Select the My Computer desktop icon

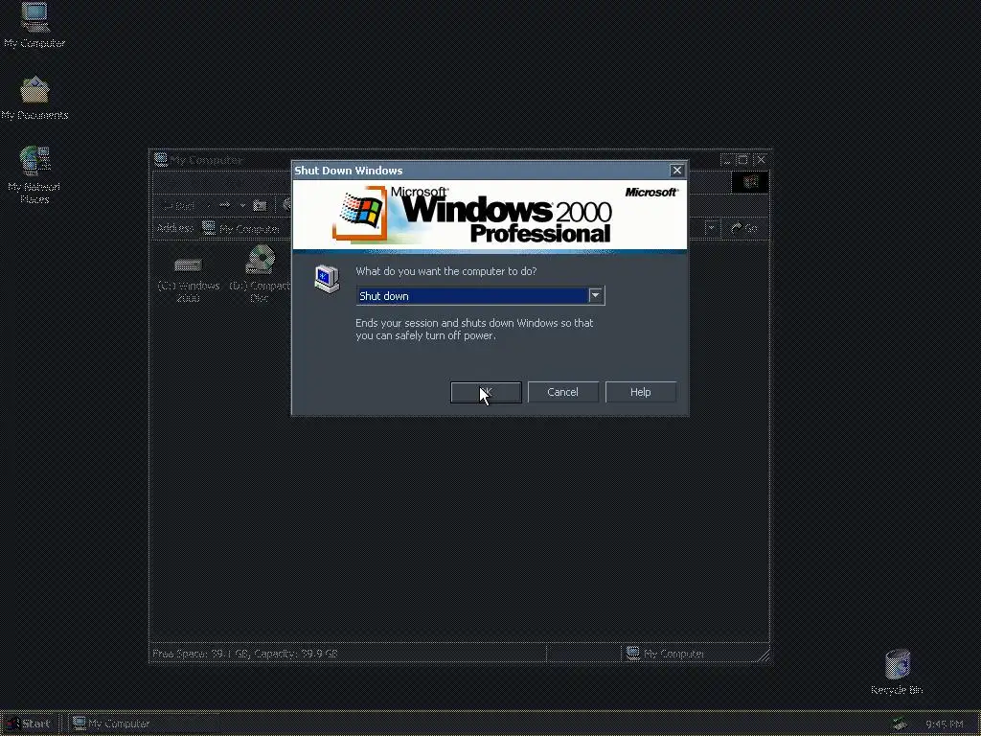(x=34, y=25)
